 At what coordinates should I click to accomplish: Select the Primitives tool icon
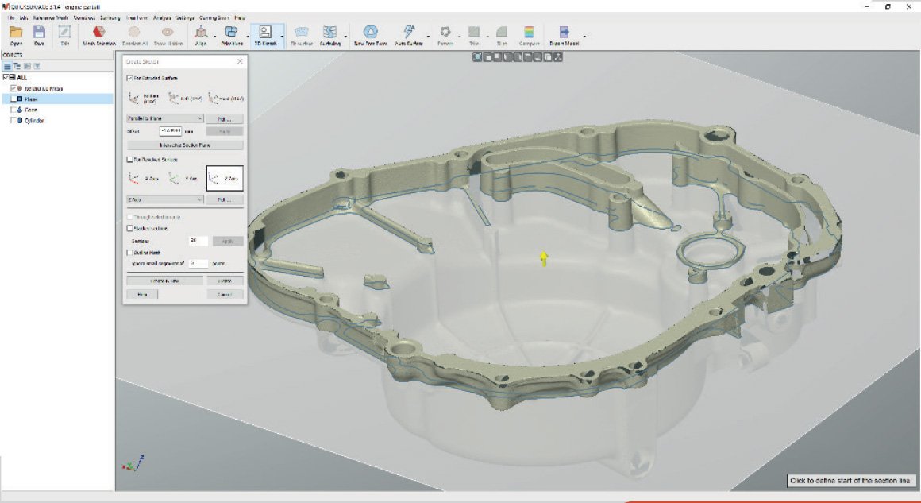231,35
